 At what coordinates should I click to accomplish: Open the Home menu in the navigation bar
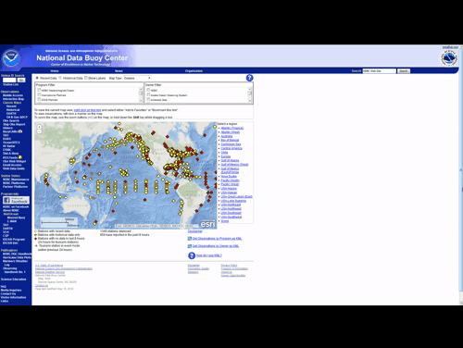[x=55, y=71]
